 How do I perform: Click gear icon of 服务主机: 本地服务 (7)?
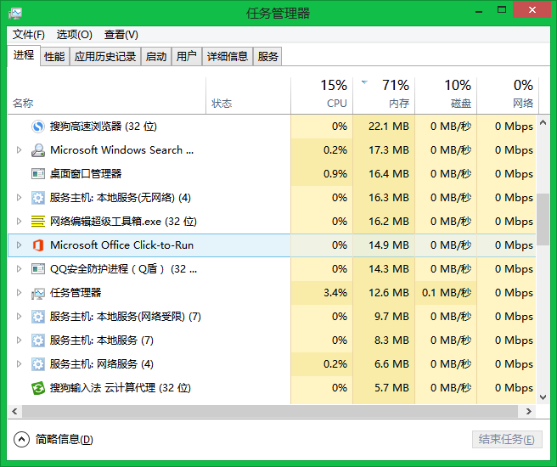(x=38, y=340)
